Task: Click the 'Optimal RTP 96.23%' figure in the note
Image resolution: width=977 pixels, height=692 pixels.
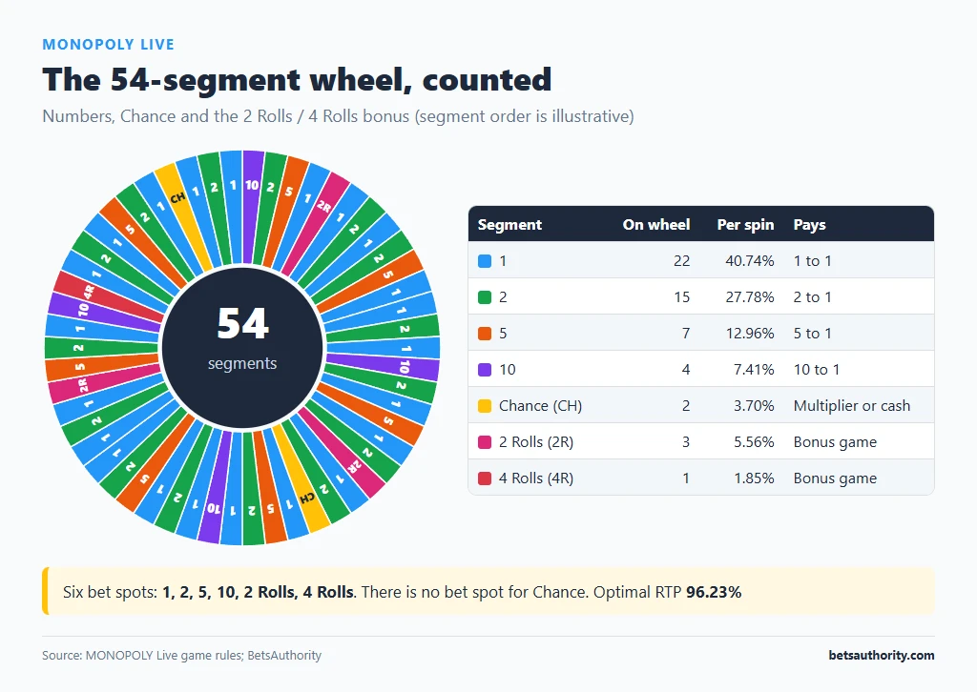Action: pyautogui.click(x=667, y=592)
